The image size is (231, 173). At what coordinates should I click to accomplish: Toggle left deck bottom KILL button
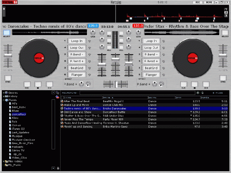click(x=109, y=47)
